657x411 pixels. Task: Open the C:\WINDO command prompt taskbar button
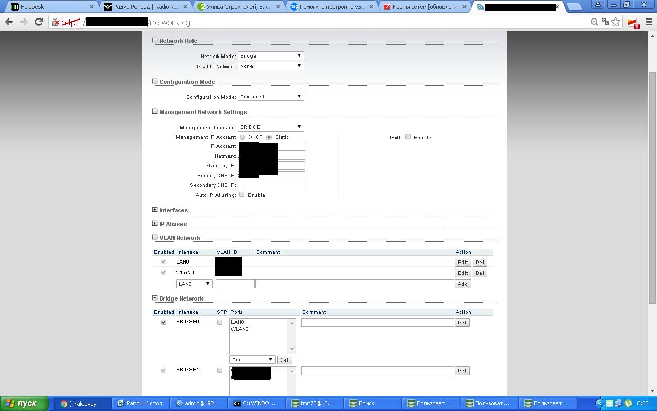pyautogui.click(x=257, y=403)
